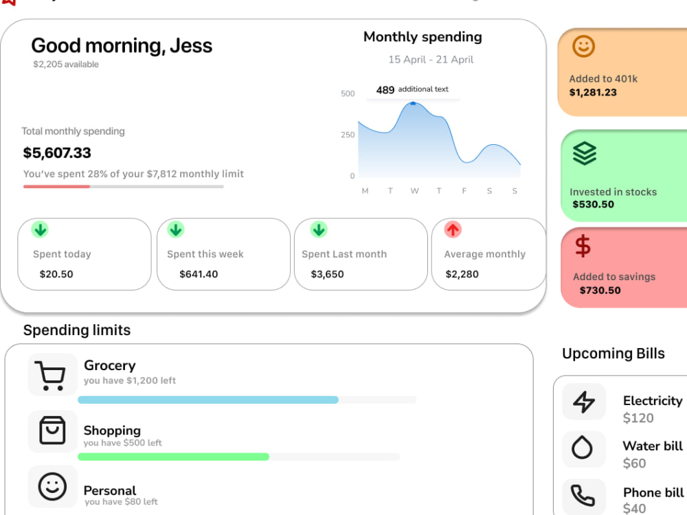Click the $60 water bill amount
Screen dimensions: 687x515
pyautogui.click(x=634, y=463)
